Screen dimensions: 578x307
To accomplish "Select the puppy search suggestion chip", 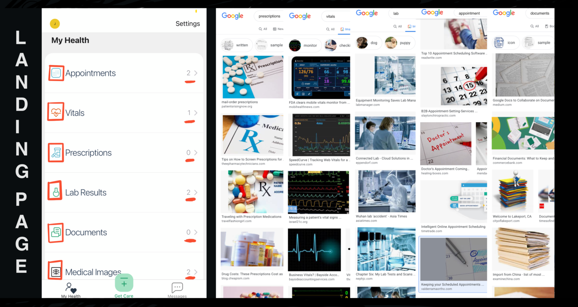I will (x=399, y=43).
